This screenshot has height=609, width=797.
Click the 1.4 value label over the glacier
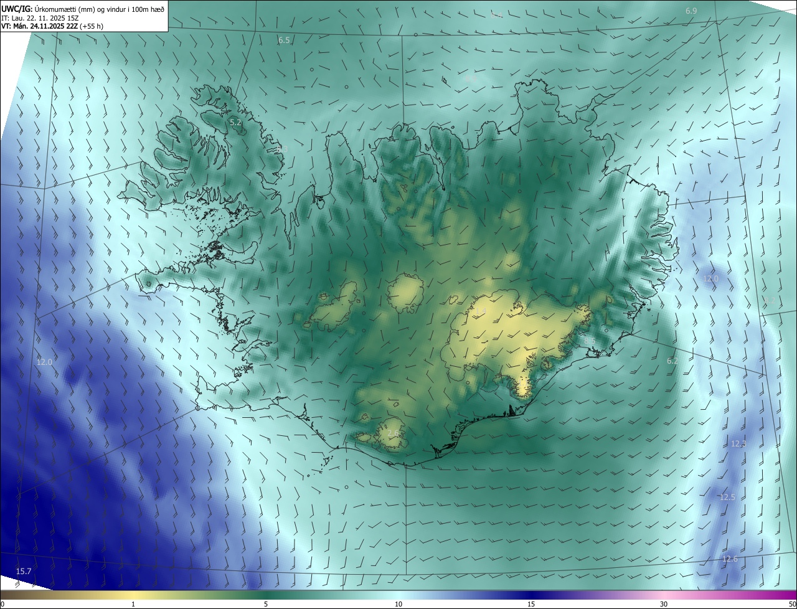(x=480, y=311)
